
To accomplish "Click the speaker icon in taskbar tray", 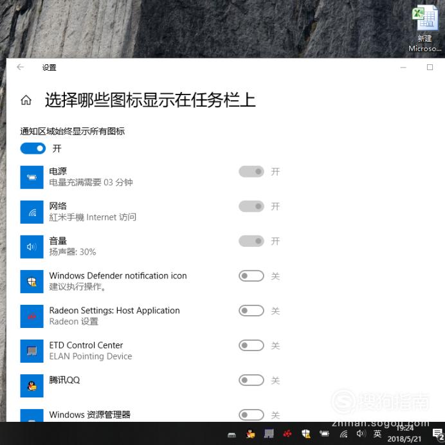I will click(x=361, y=433).
